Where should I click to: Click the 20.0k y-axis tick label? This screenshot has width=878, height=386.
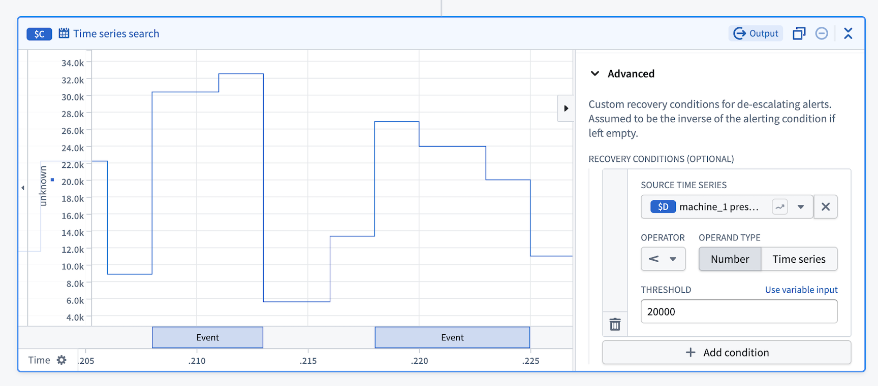tap(73, 182)
